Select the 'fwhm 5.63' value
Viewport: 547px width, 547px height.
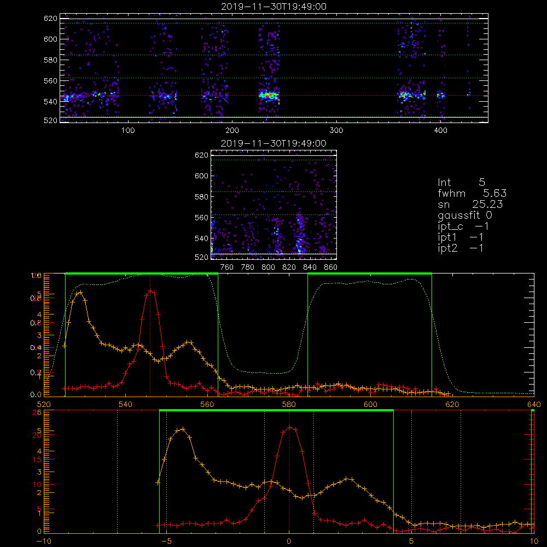(473, 193)
